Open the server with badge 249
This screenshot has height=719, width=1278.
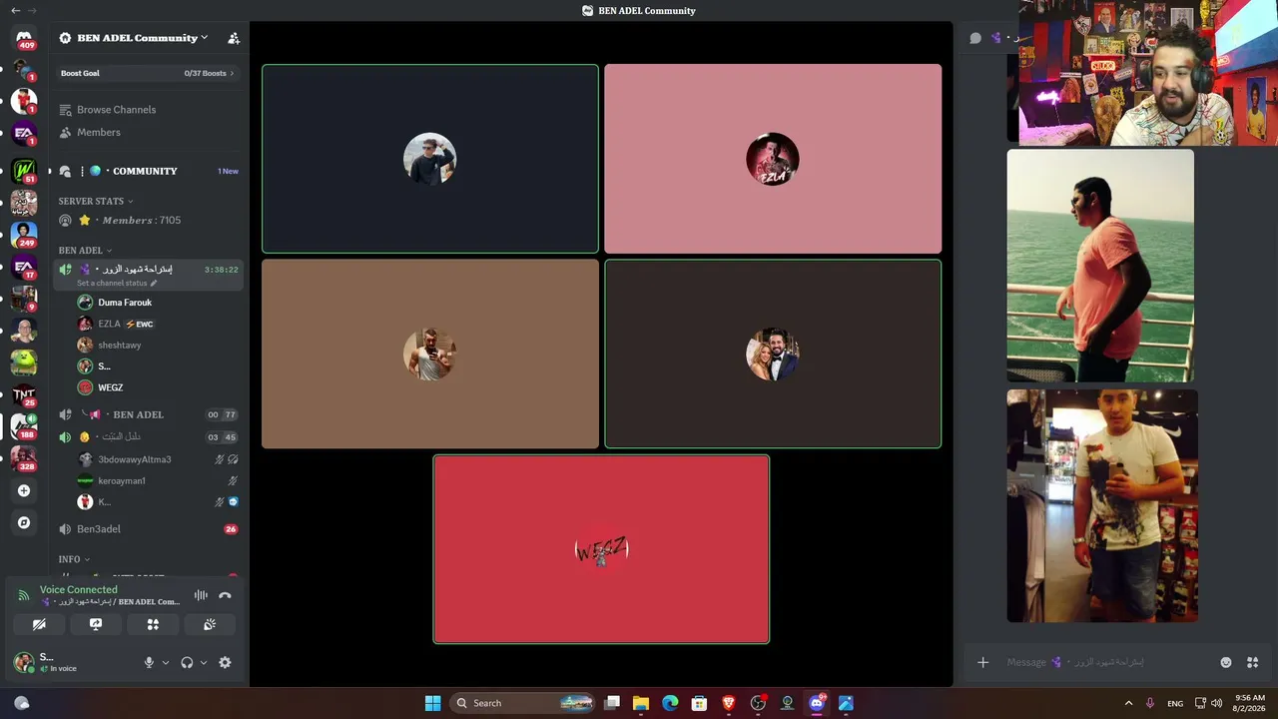24,235
